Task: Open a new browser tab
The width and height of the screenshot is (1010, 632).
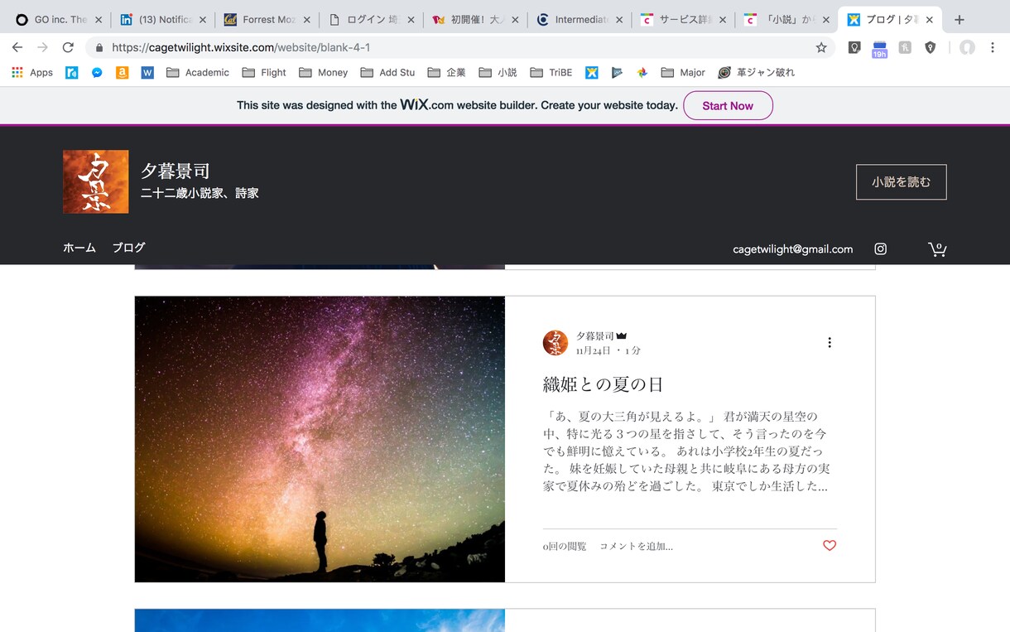Action: pyautogui.click(x=959, y=20)
